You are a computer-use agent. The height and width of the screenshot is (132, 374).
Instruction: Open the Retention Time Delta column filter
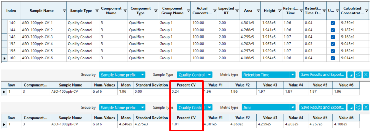coord(324,11)
